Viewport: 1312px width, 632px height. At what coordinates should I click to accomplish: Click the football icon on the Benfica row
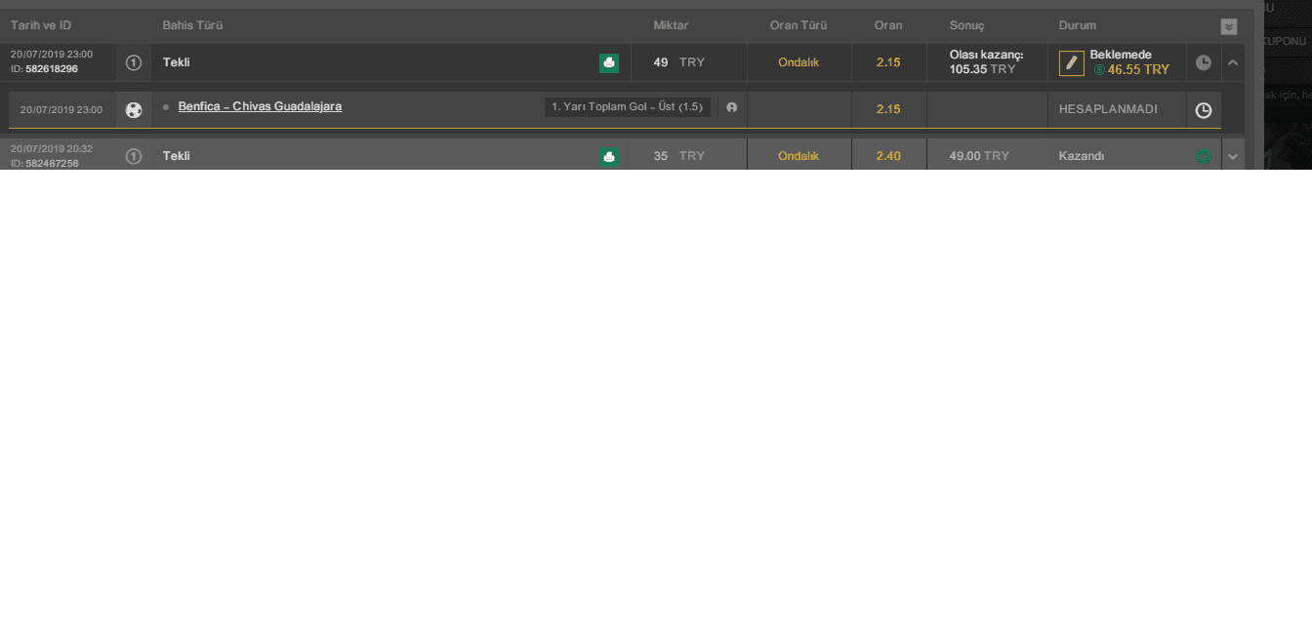[x=134, y=110]
